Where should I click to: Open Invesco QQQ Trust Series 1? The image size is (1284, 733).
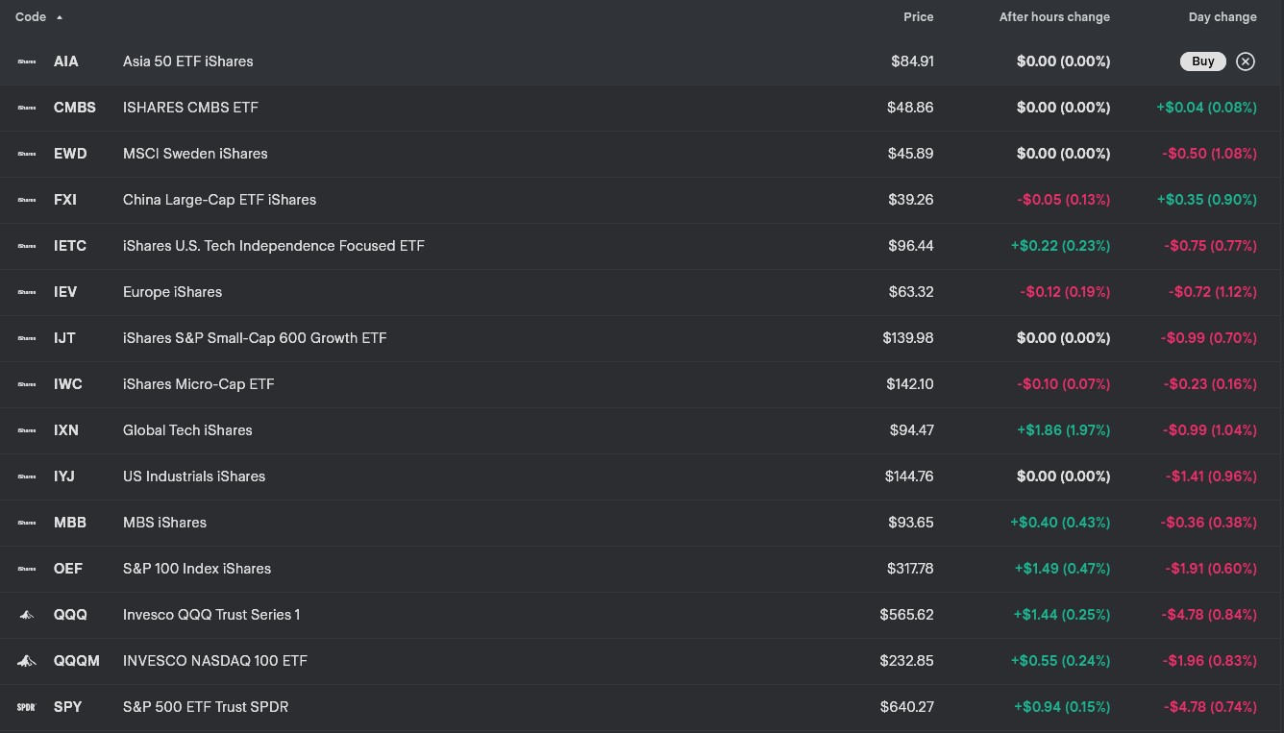point(211,615)
